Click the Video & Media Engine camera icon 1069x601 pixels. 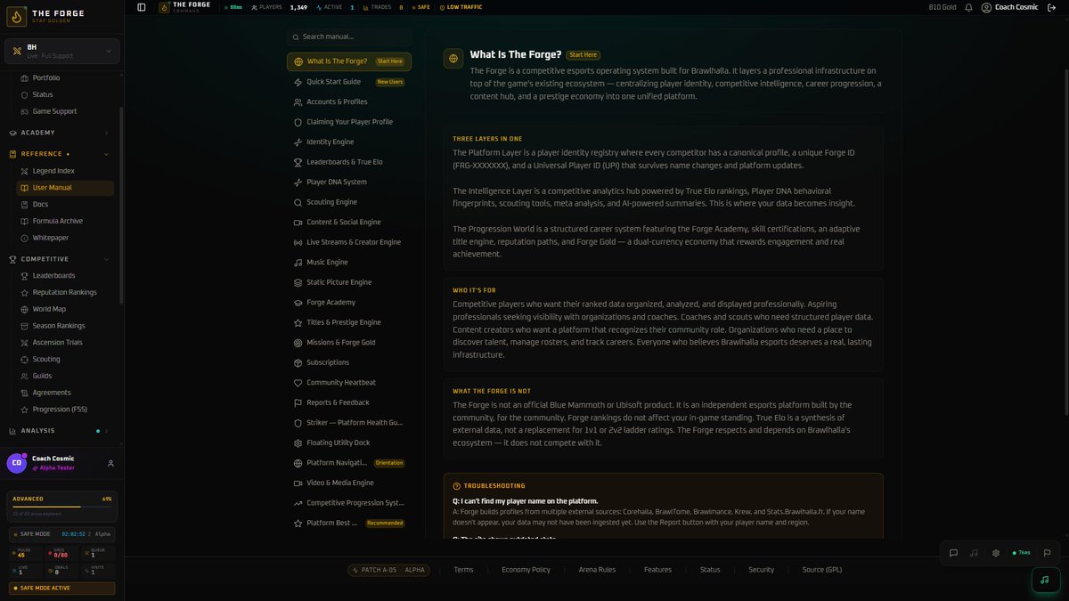[298, 483]
